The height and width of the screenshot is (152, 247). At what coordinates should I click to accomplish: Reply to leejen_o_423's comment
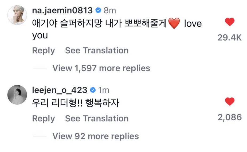tap(44, 118)
